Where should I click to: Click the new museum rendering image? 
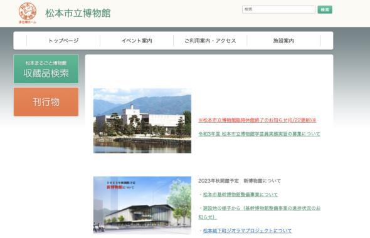[x=142, y=205]
